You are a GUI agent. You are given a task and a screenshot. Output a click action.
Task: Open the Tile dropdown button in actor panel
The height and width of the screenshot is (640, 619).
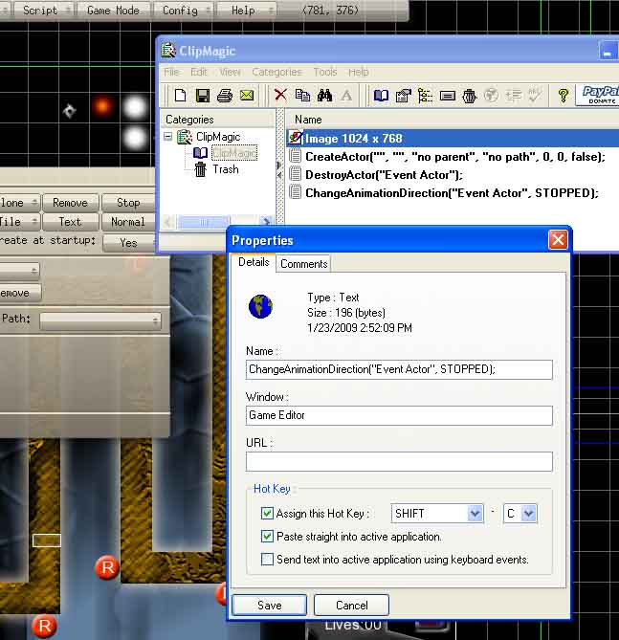coord(19,222)
